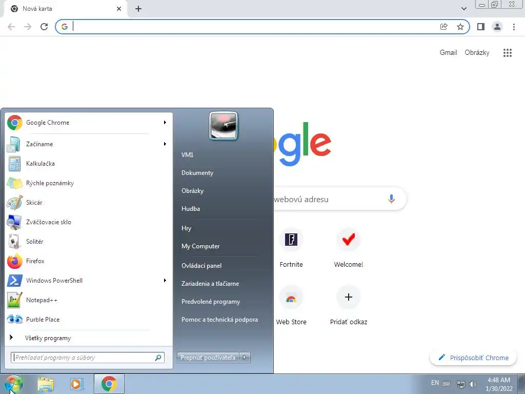Open the Obrázky link on Google page
The image size is (525, 394).
[x=477, y=53]
